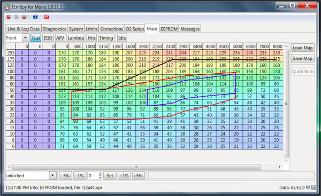
Task: Toggle the Lambda map view button
Action: click(x=76, y=38)
